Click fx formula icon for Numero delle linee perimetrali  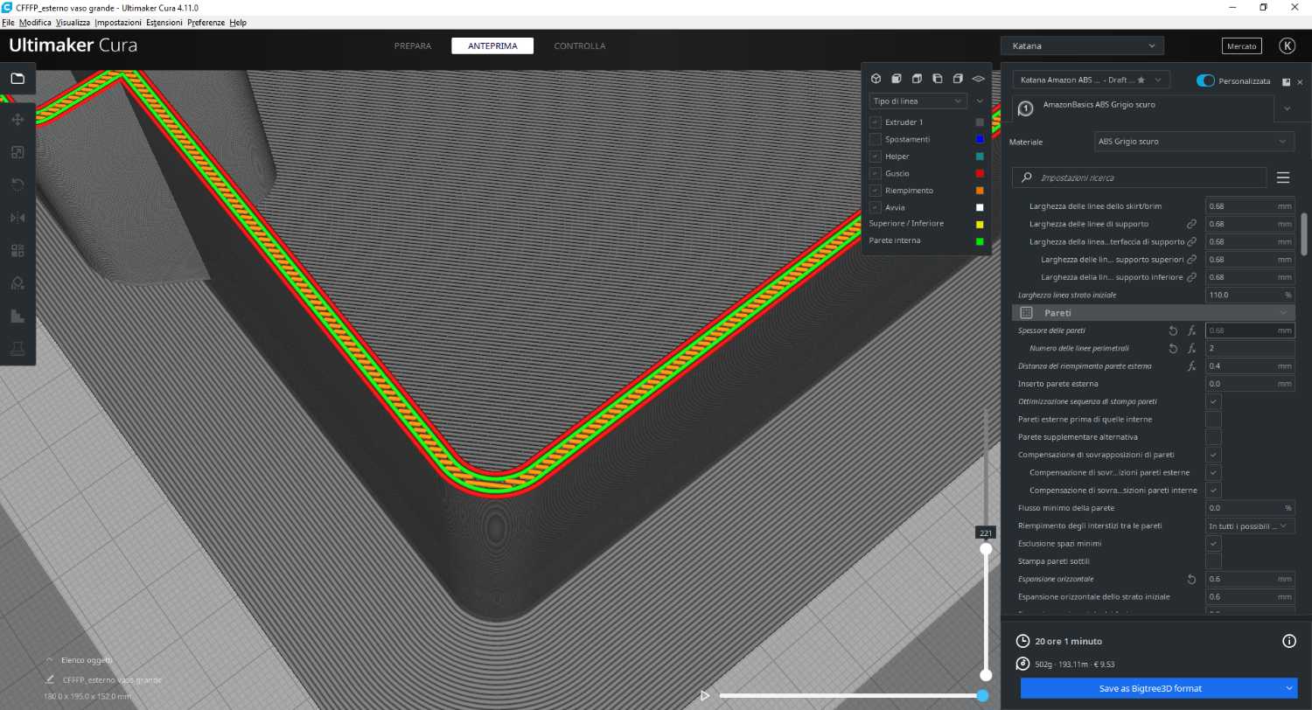(1191, 348)
